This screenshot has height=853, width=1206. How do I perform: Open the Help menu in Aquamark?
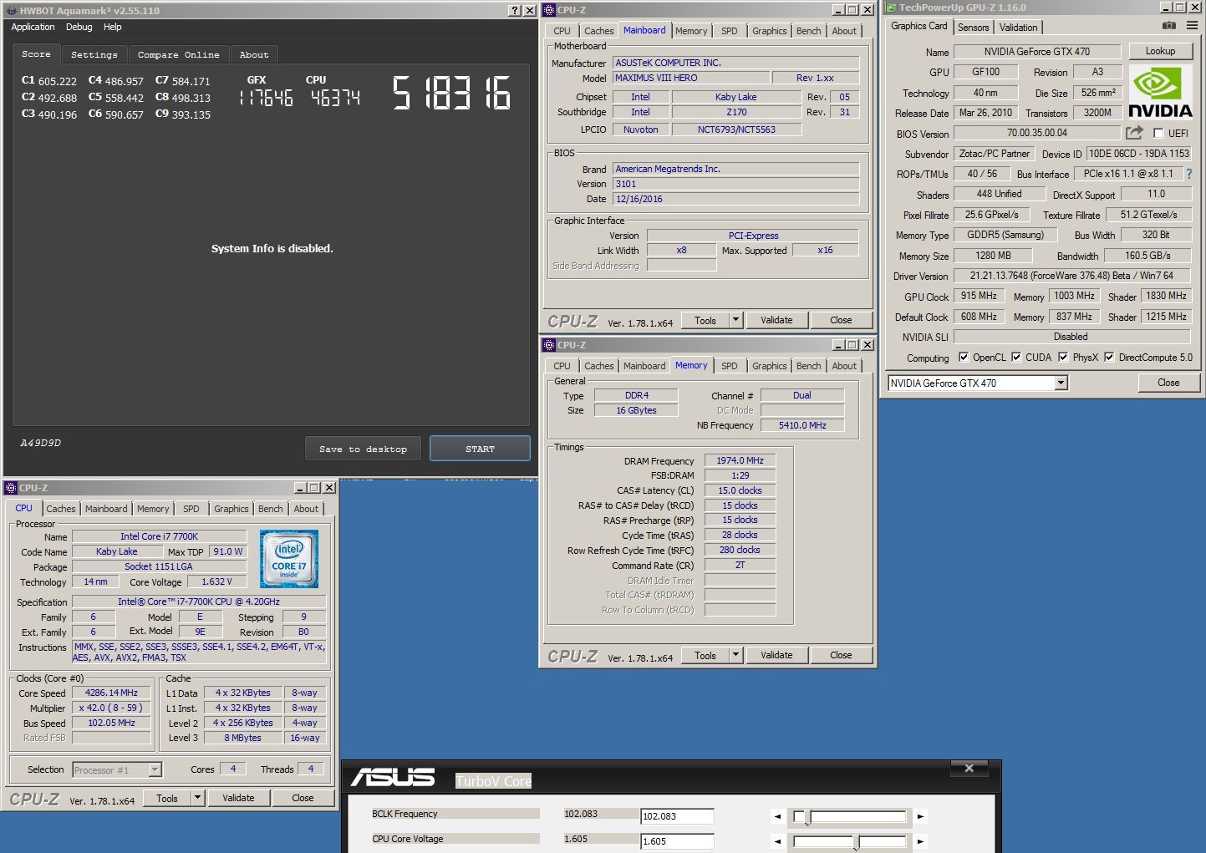113,27
